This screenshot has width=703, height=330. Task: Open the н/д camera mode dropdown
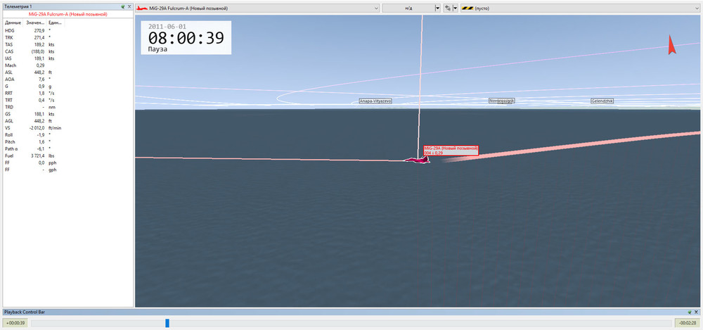coord(437,8)
